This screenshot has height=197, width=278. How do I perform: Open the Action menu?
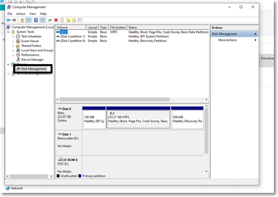click(x=21, y=14)
